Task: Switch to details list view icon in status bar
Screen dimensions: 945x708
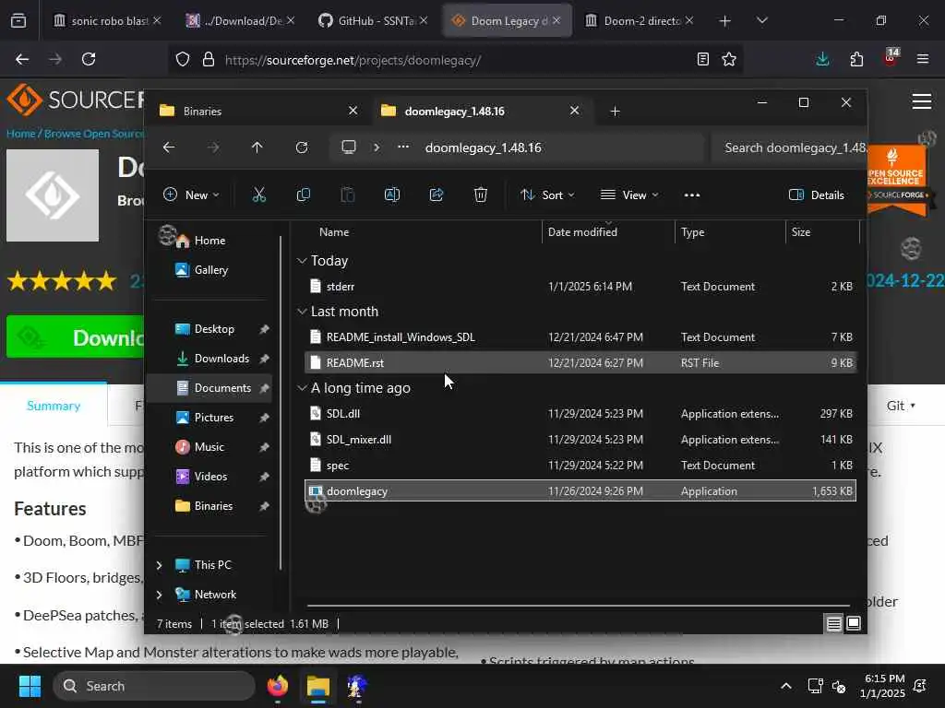Action: 833,624
